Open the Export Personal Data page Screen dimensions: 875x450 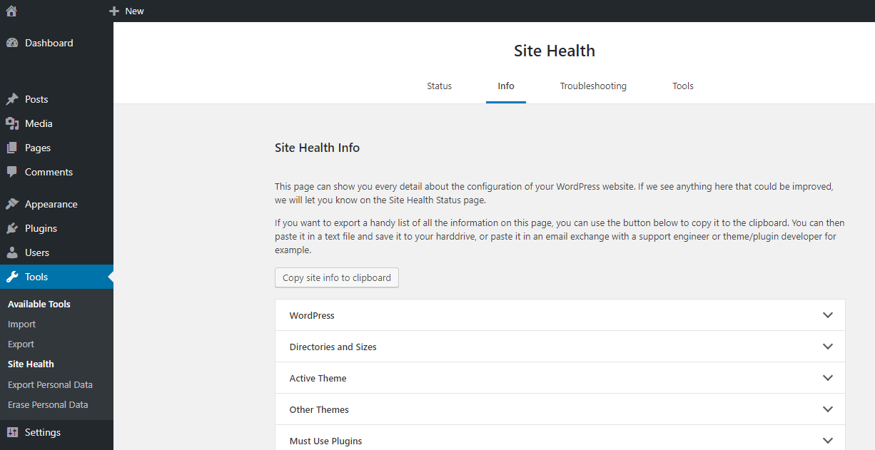(x=50, y=384)
